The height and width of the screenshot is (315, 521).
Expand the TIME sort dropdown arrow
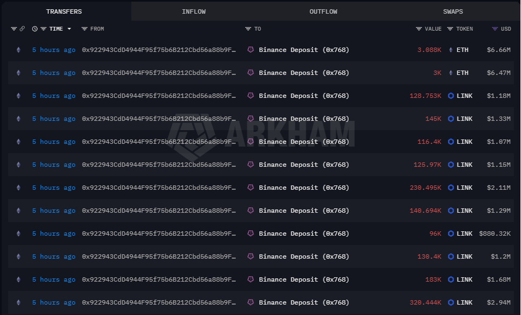[x=69, y=29]
